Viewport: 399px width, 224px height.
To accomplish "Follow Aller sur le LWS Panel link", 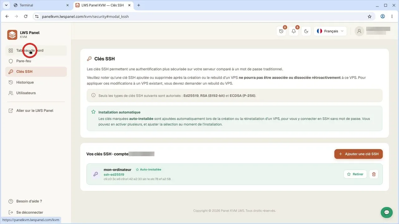I will pyautogui.click(x=36, y=110).
